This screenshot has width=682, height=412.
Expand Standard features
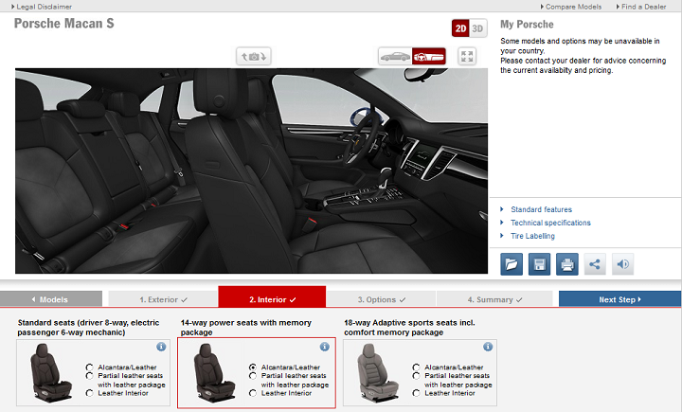pos(541,209)
